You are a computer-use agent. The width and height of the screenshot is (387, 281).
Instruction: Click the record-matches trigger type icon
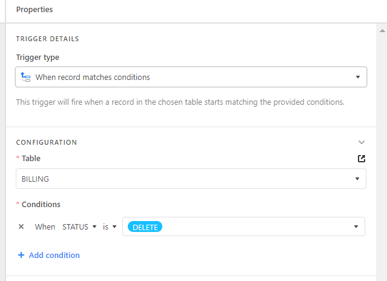tap(25, 77)
